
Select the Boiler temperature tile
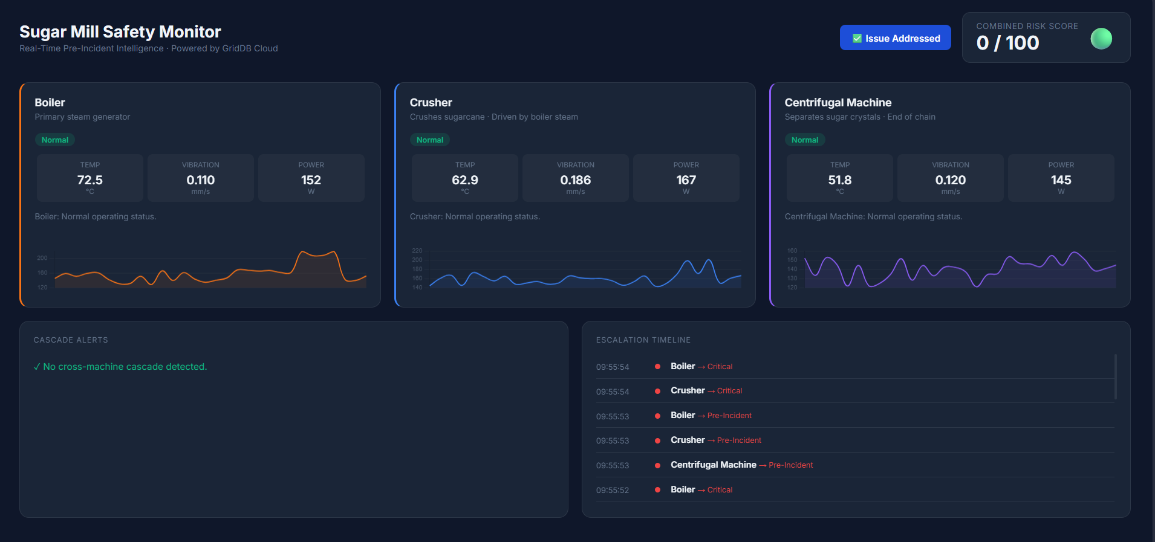pos(90,178)
